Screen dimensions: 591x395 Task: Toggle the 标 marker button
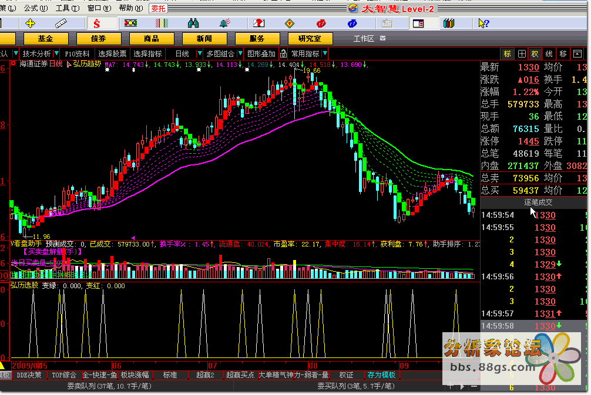pos(508,54)
